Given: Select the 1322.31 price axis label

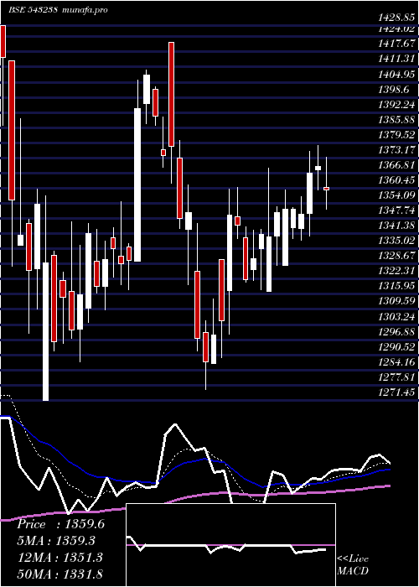Looking at the screenshot, I should point(396,271).
